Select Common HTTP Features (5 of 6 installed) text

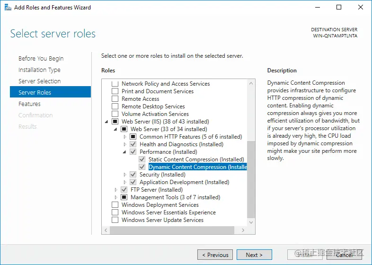pyautogui.click(x=191, y=137)
